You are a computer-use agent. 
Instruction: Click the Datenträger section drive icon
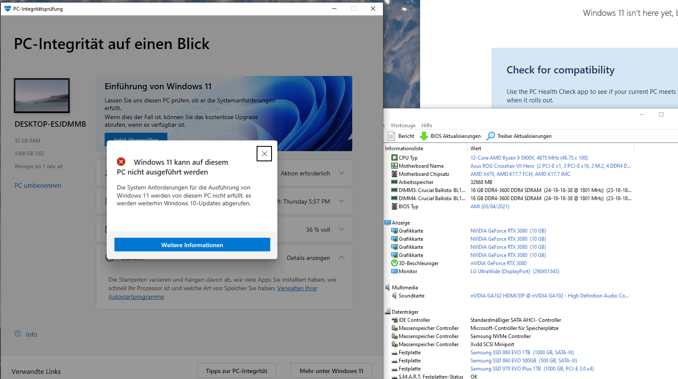click(388, 312)
